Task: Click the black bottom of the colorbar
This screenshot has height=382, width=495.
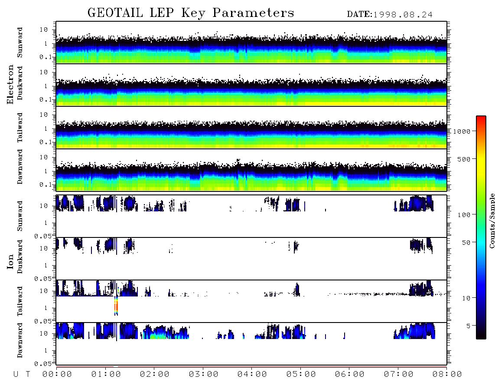Action: pyautogui.click(x=481, y=334)
